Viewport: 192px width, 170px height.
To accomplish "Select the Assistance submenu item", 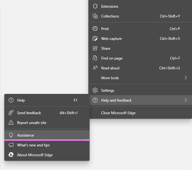I will [x=47, y=135].
